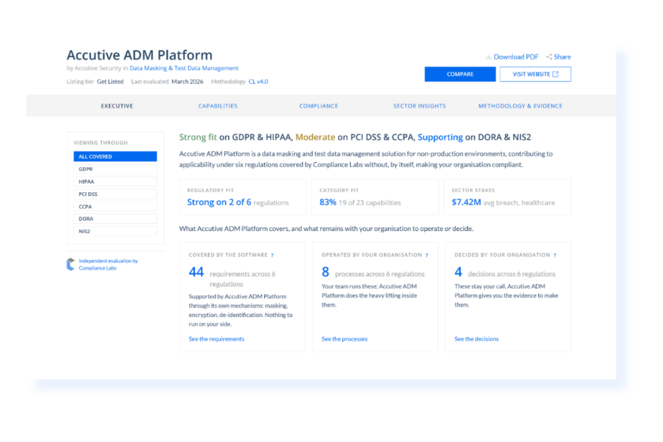Click Strong on 2 of 6 value
The image size is (663, 442).
(x=219, y=203)
